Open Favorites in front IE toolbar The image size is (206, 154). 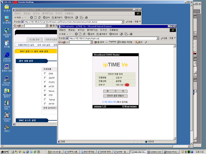[102, 34]
